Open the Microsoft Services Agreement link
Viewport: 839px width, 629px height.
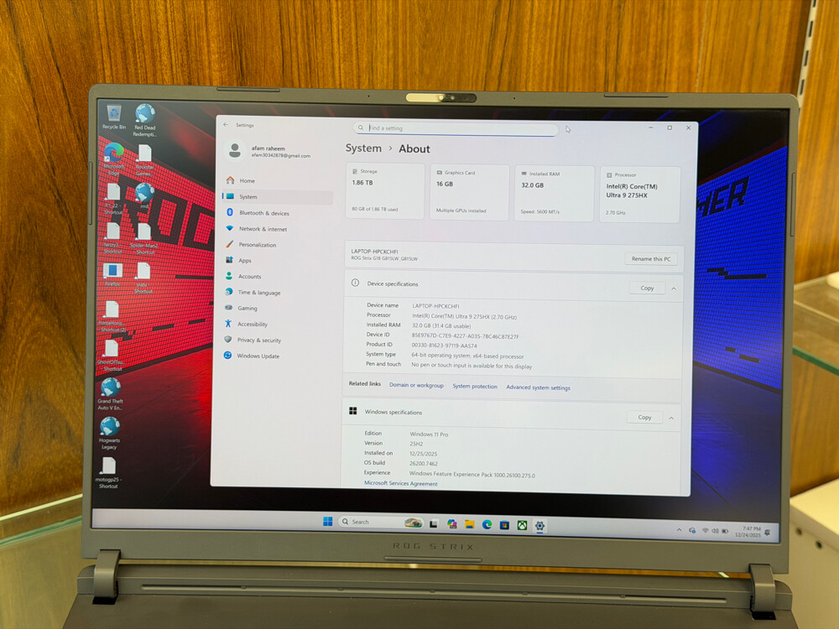(401, 484)
